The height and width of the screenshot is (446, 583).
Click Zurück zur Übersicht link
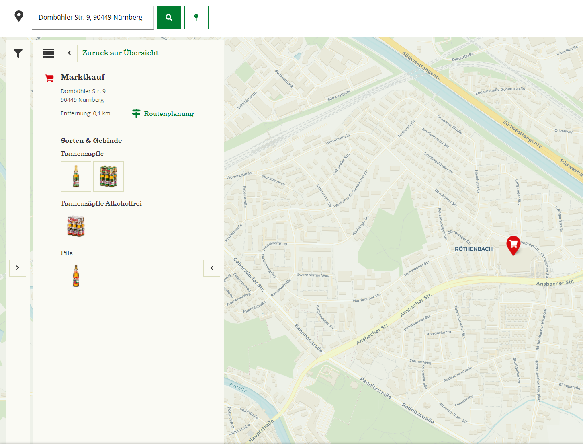click(120, 53)
